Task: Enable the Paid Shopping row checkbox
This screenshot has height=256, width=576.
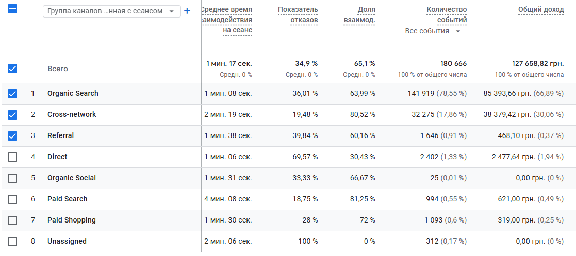Action: pos(12,220)
